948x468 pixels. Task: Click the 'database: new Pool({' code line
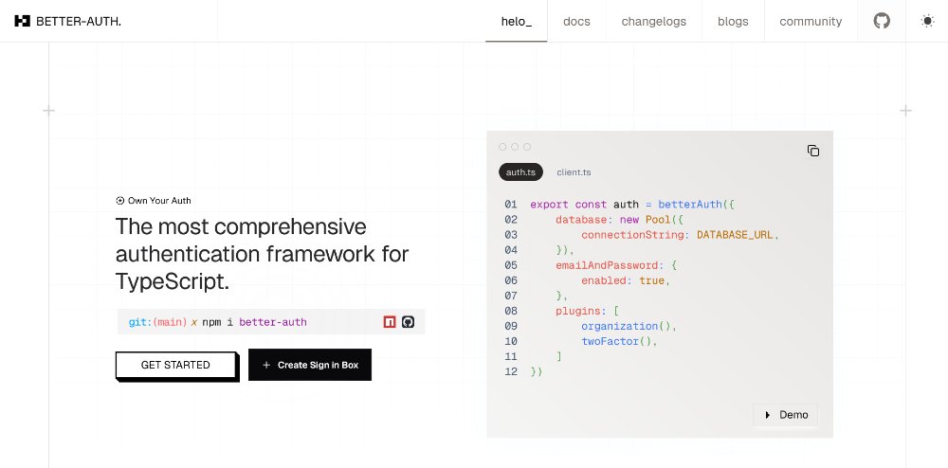pyautogui.click(x=620, y=220)
